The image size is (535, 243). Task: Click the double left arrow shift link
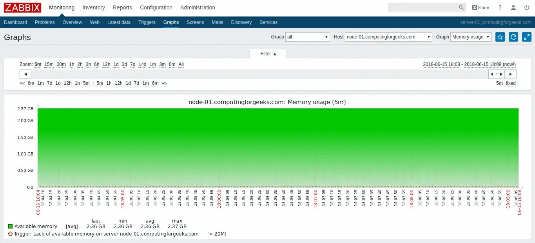click(x=22, y=83)
